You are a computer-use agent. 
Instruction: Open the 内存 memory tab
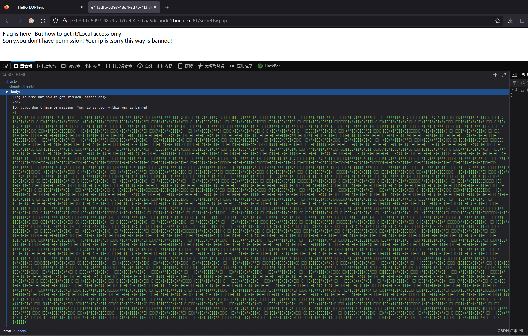165,66
